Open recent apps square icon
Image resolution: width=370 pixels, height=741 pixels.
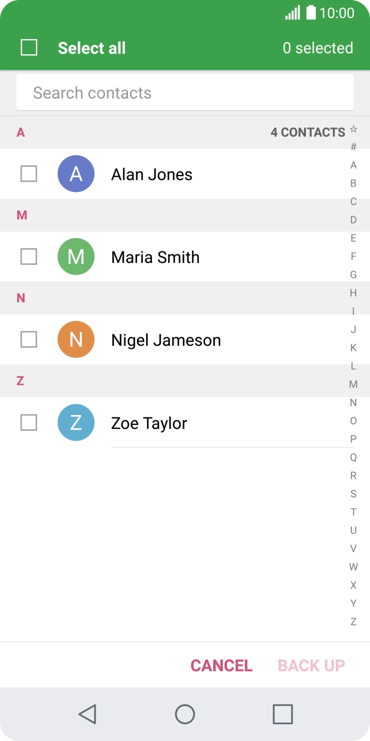coord(282,714)
